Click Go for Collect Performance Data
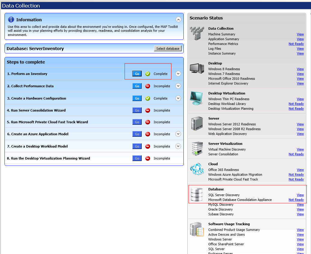This screenshot has height=254, width=311. (137, 86)
